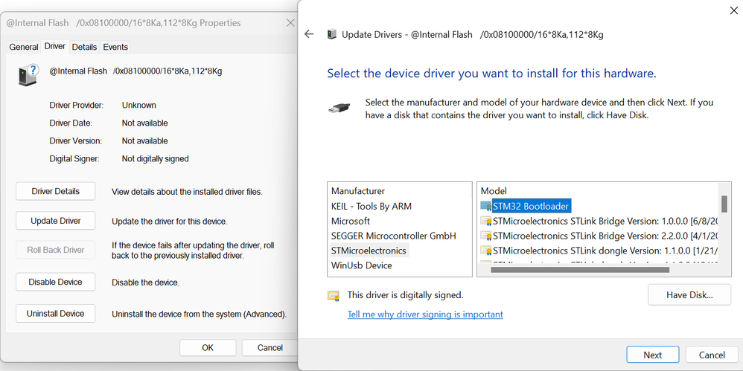Click the STLink Bridge 2.2.0.0 certificate icon

point(485,235)
